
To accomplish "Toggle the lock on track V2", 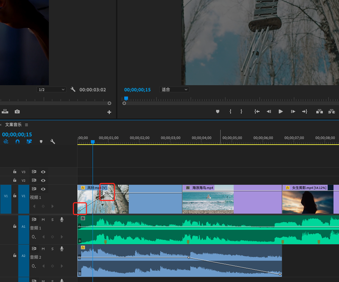I will (14, 180).
